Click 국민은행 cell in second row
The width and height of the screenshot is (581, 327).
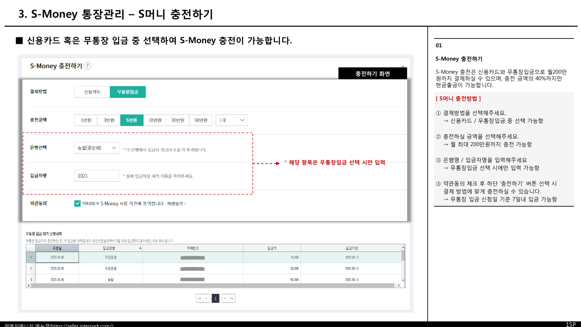tap(111, 269)
